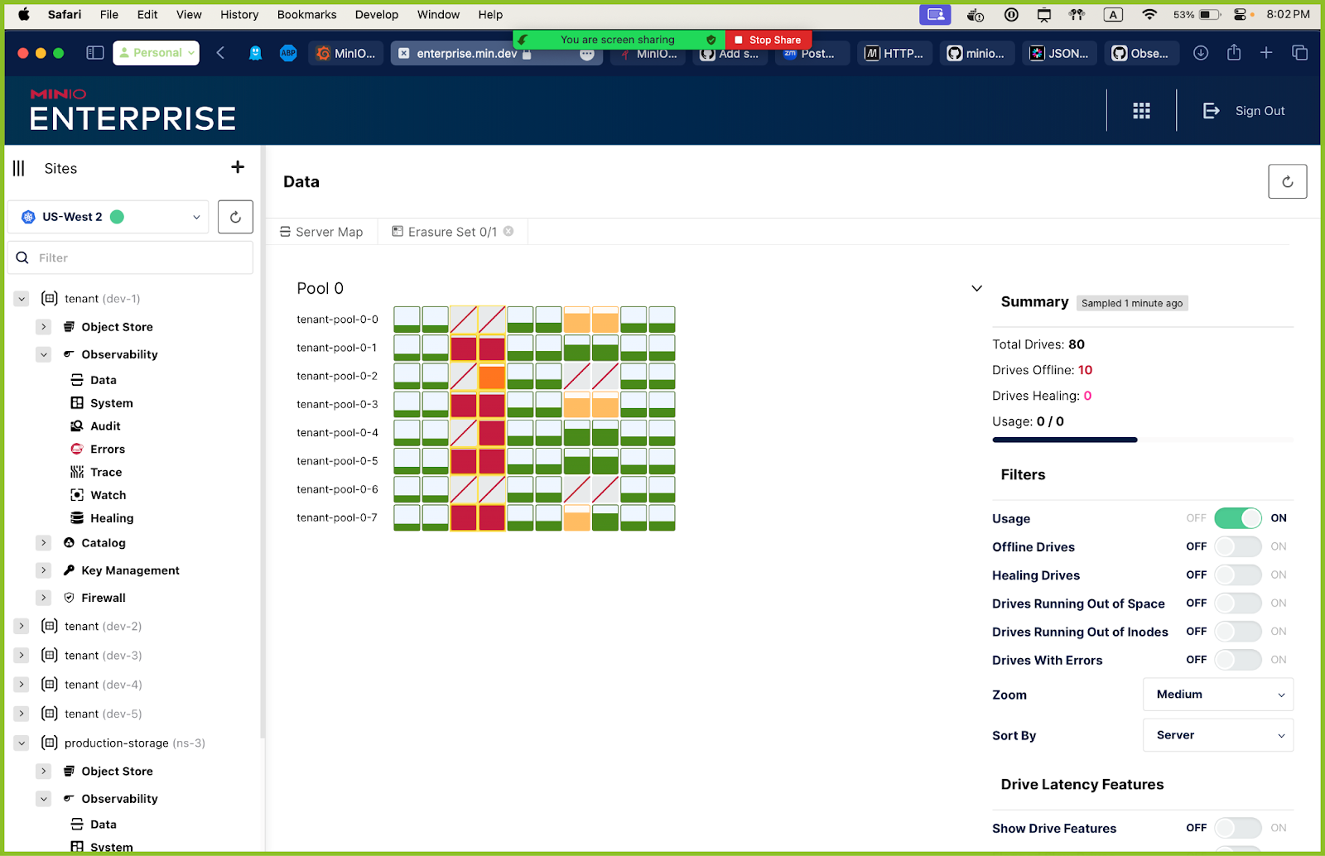
Task: Turn off the Usage filter toggle
Action: (1237, 518)
